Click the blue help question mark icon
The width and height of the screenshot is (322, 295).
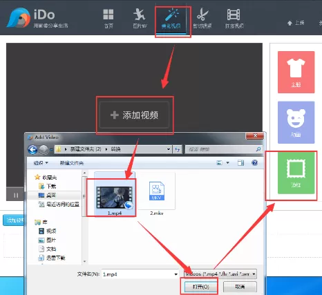(254, 163)
